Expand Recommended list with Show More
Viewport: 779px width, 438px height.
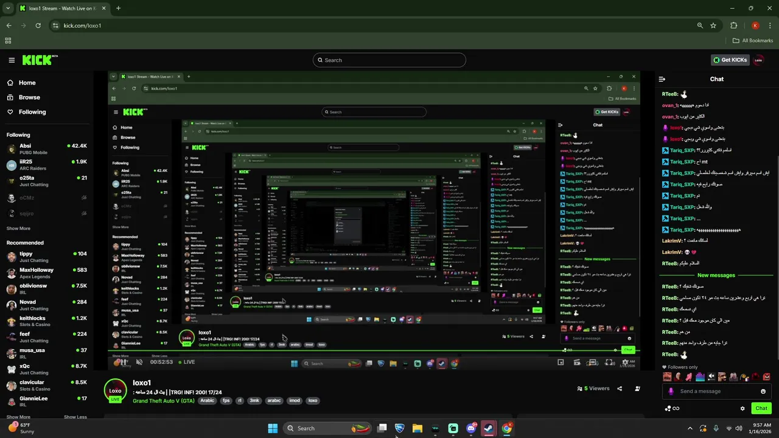tap(18, 417)
